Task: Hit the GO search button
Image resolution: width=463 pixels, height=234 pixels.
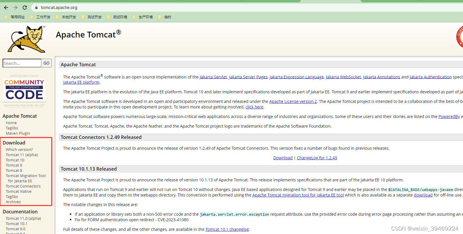Action: coord(47,63)
